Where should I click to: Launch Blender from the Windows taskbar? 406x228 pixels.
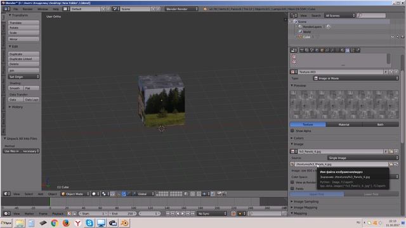point(124,223)
